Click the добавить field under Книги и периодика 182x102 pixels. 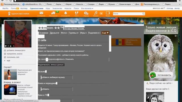point(57,89)
